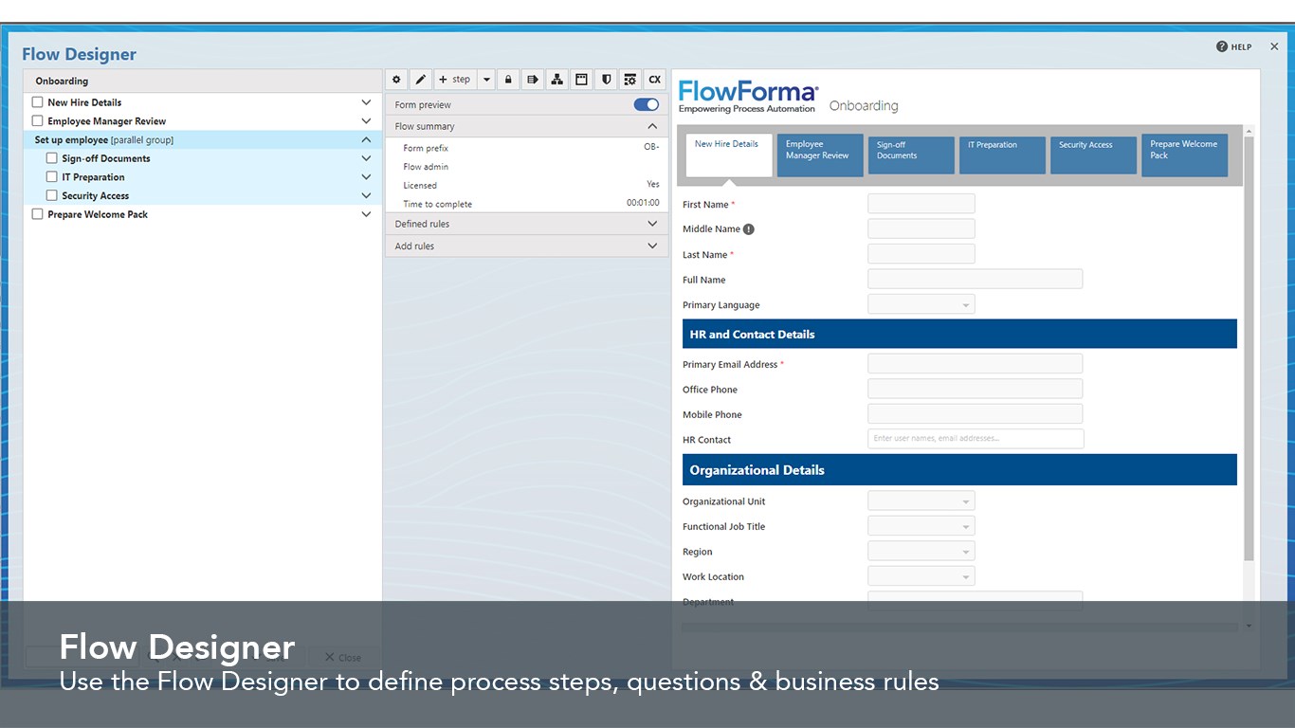Click the pencil edit icon
This screenshot has height=728, width=1295.
(x=422, y=80)
